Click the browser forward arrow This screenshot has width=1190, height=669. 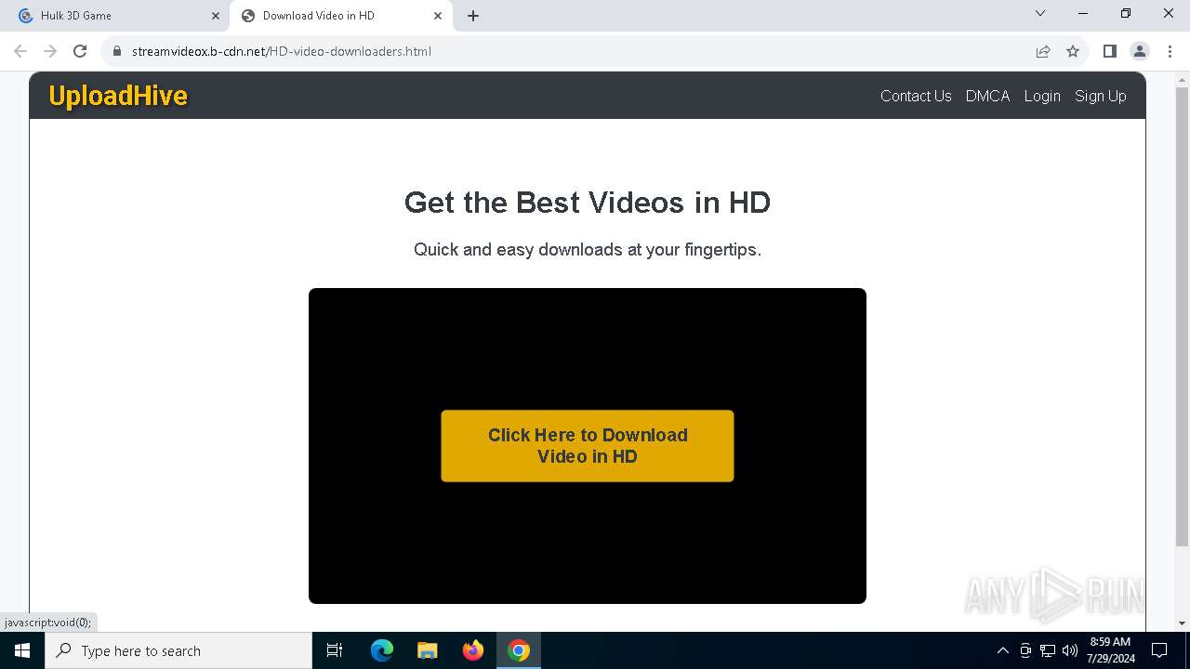[50, 51]
